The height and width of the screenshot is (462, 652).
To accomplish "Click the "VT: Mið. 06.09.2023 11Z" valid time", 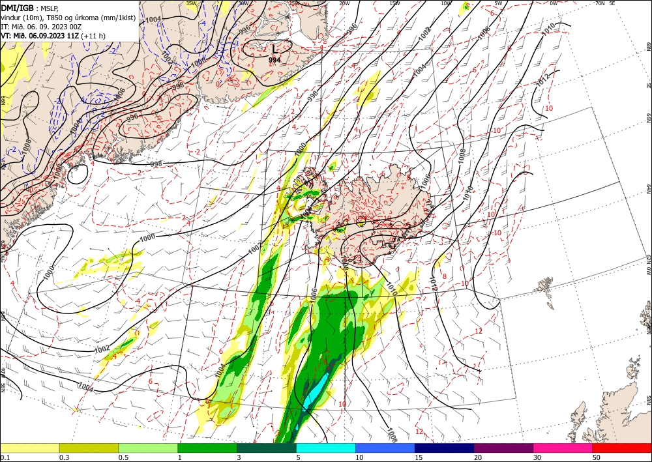I will [x=40, y=36].
